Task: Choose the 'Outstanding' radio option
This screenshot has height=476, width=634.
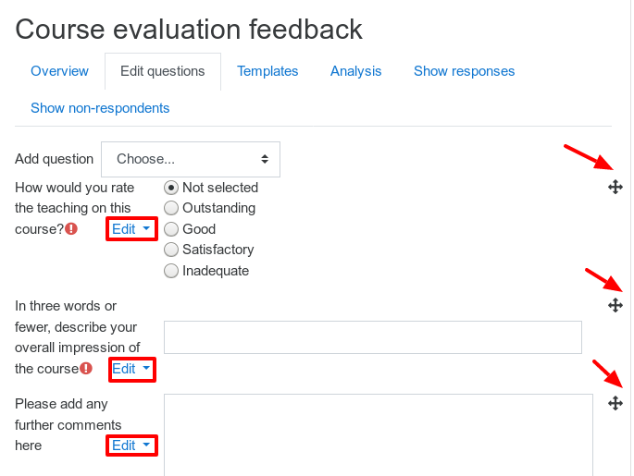Action: tap(171, 208)
